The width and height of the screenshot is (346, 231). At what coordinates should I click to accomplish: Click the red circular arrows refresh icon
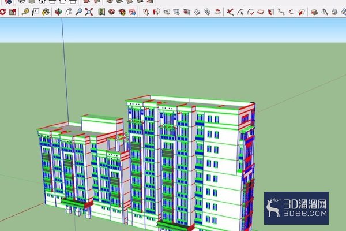click(3, 12)
